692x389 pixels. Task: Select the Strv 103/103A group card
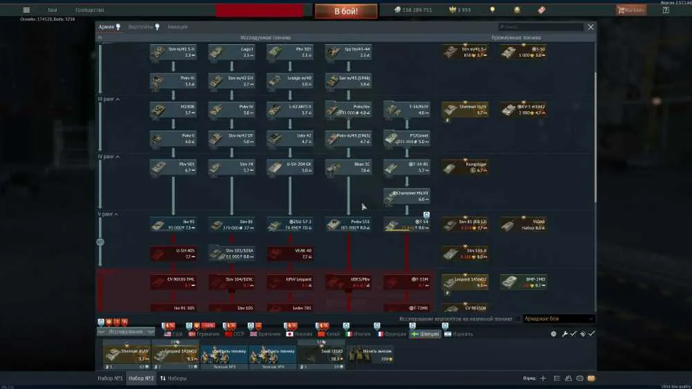click(231, 254)
